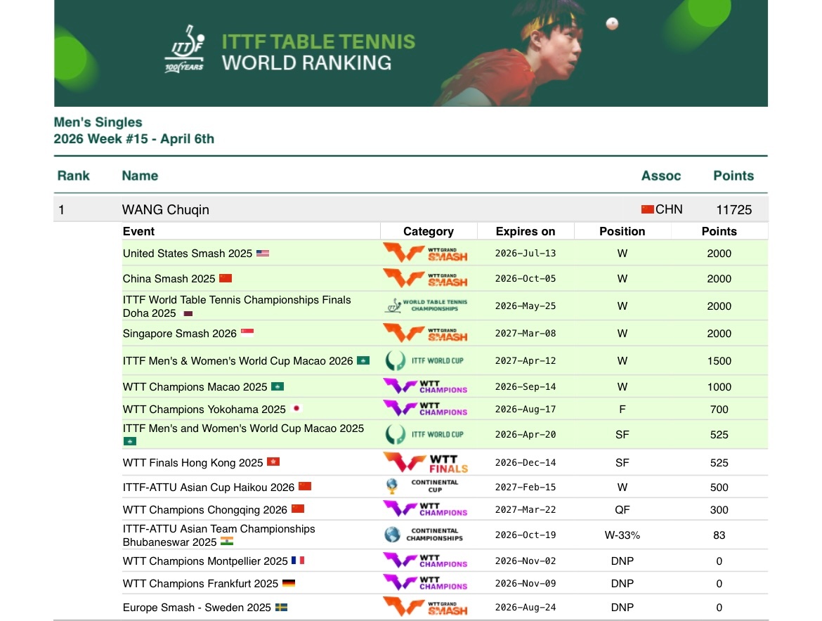This screenshot has height=621, width=822.
Task: Click the 'Europe Smash - Sweden 2025' event name
Action: [x=197, y=608]
